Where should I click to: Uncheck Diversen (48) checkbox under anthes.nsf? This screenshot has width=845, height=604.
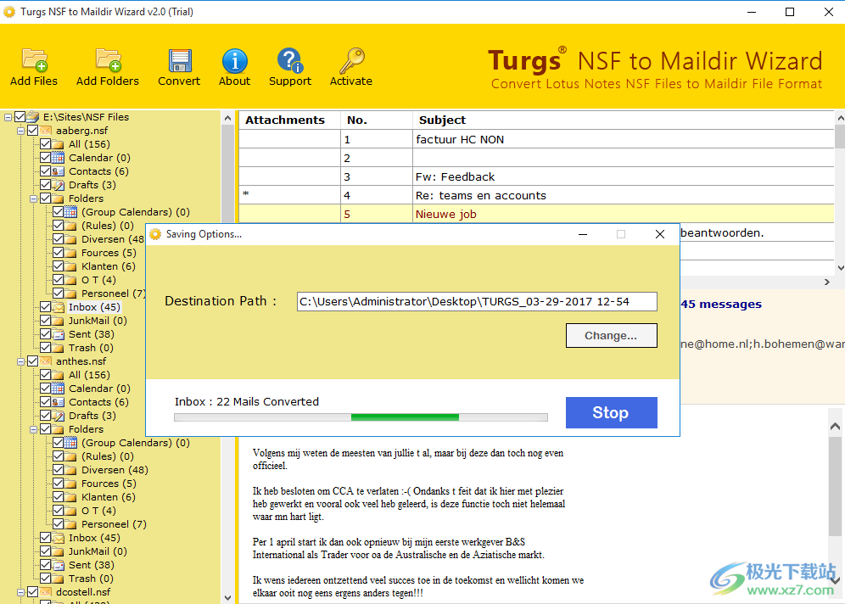[x=59, y=470]
